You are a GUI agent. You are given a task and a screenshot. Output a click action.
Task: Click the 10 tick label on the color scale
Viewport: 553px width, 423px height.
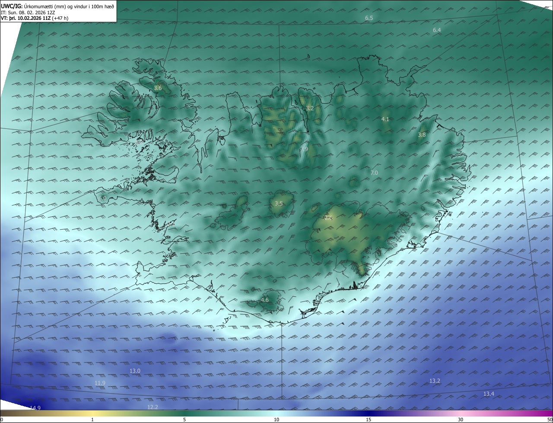pyautogui.click(x=276, y=420)
